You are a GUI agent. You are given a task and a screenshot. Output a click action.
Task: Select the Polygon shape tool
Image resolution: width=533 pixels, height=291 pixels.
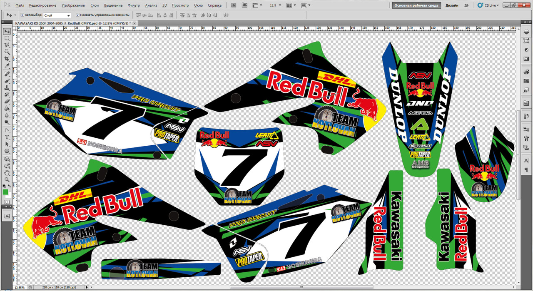(x=7, y=151)
